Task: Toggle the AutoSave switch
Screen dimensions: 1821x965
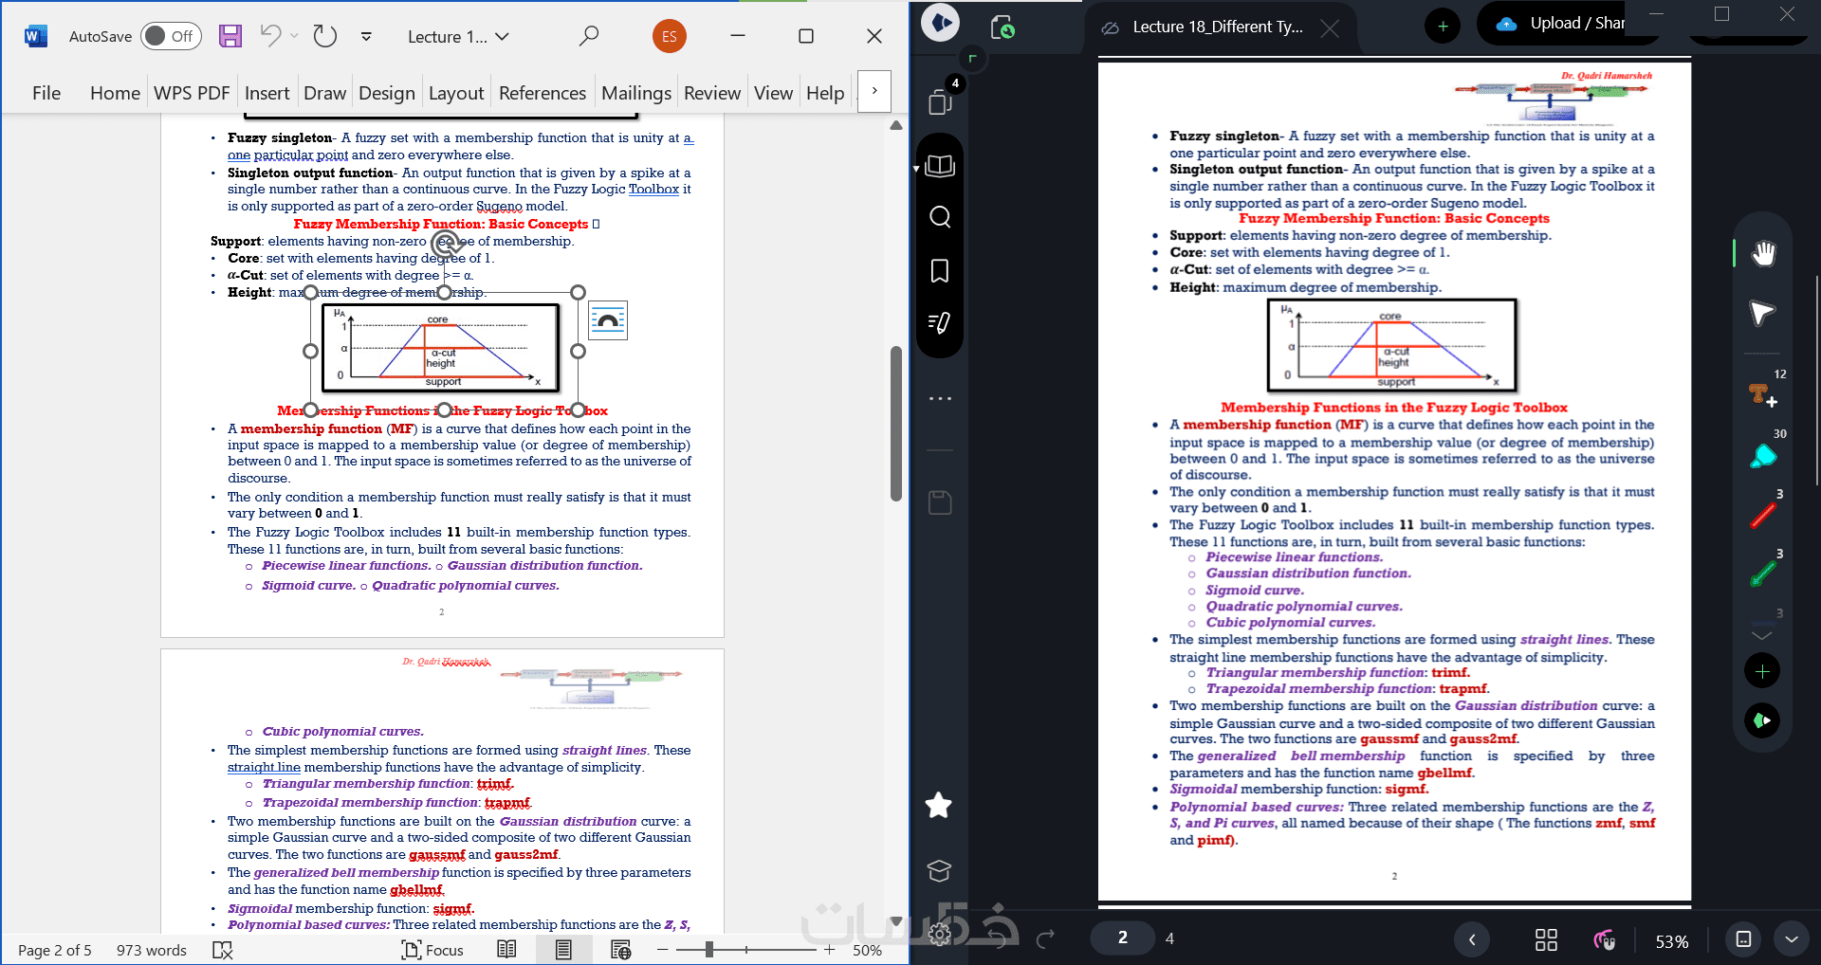Action: click(x=171, y=36)
